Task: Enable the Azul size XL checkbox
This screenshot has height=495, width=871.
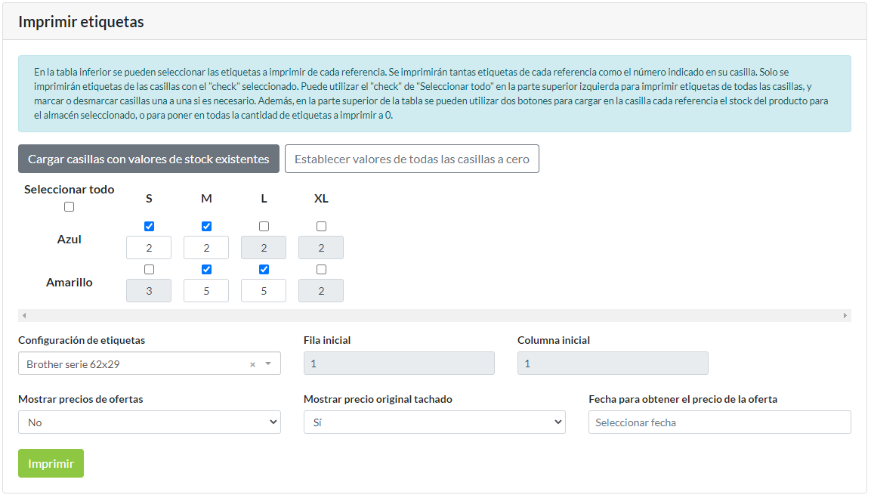Action: 321,226
